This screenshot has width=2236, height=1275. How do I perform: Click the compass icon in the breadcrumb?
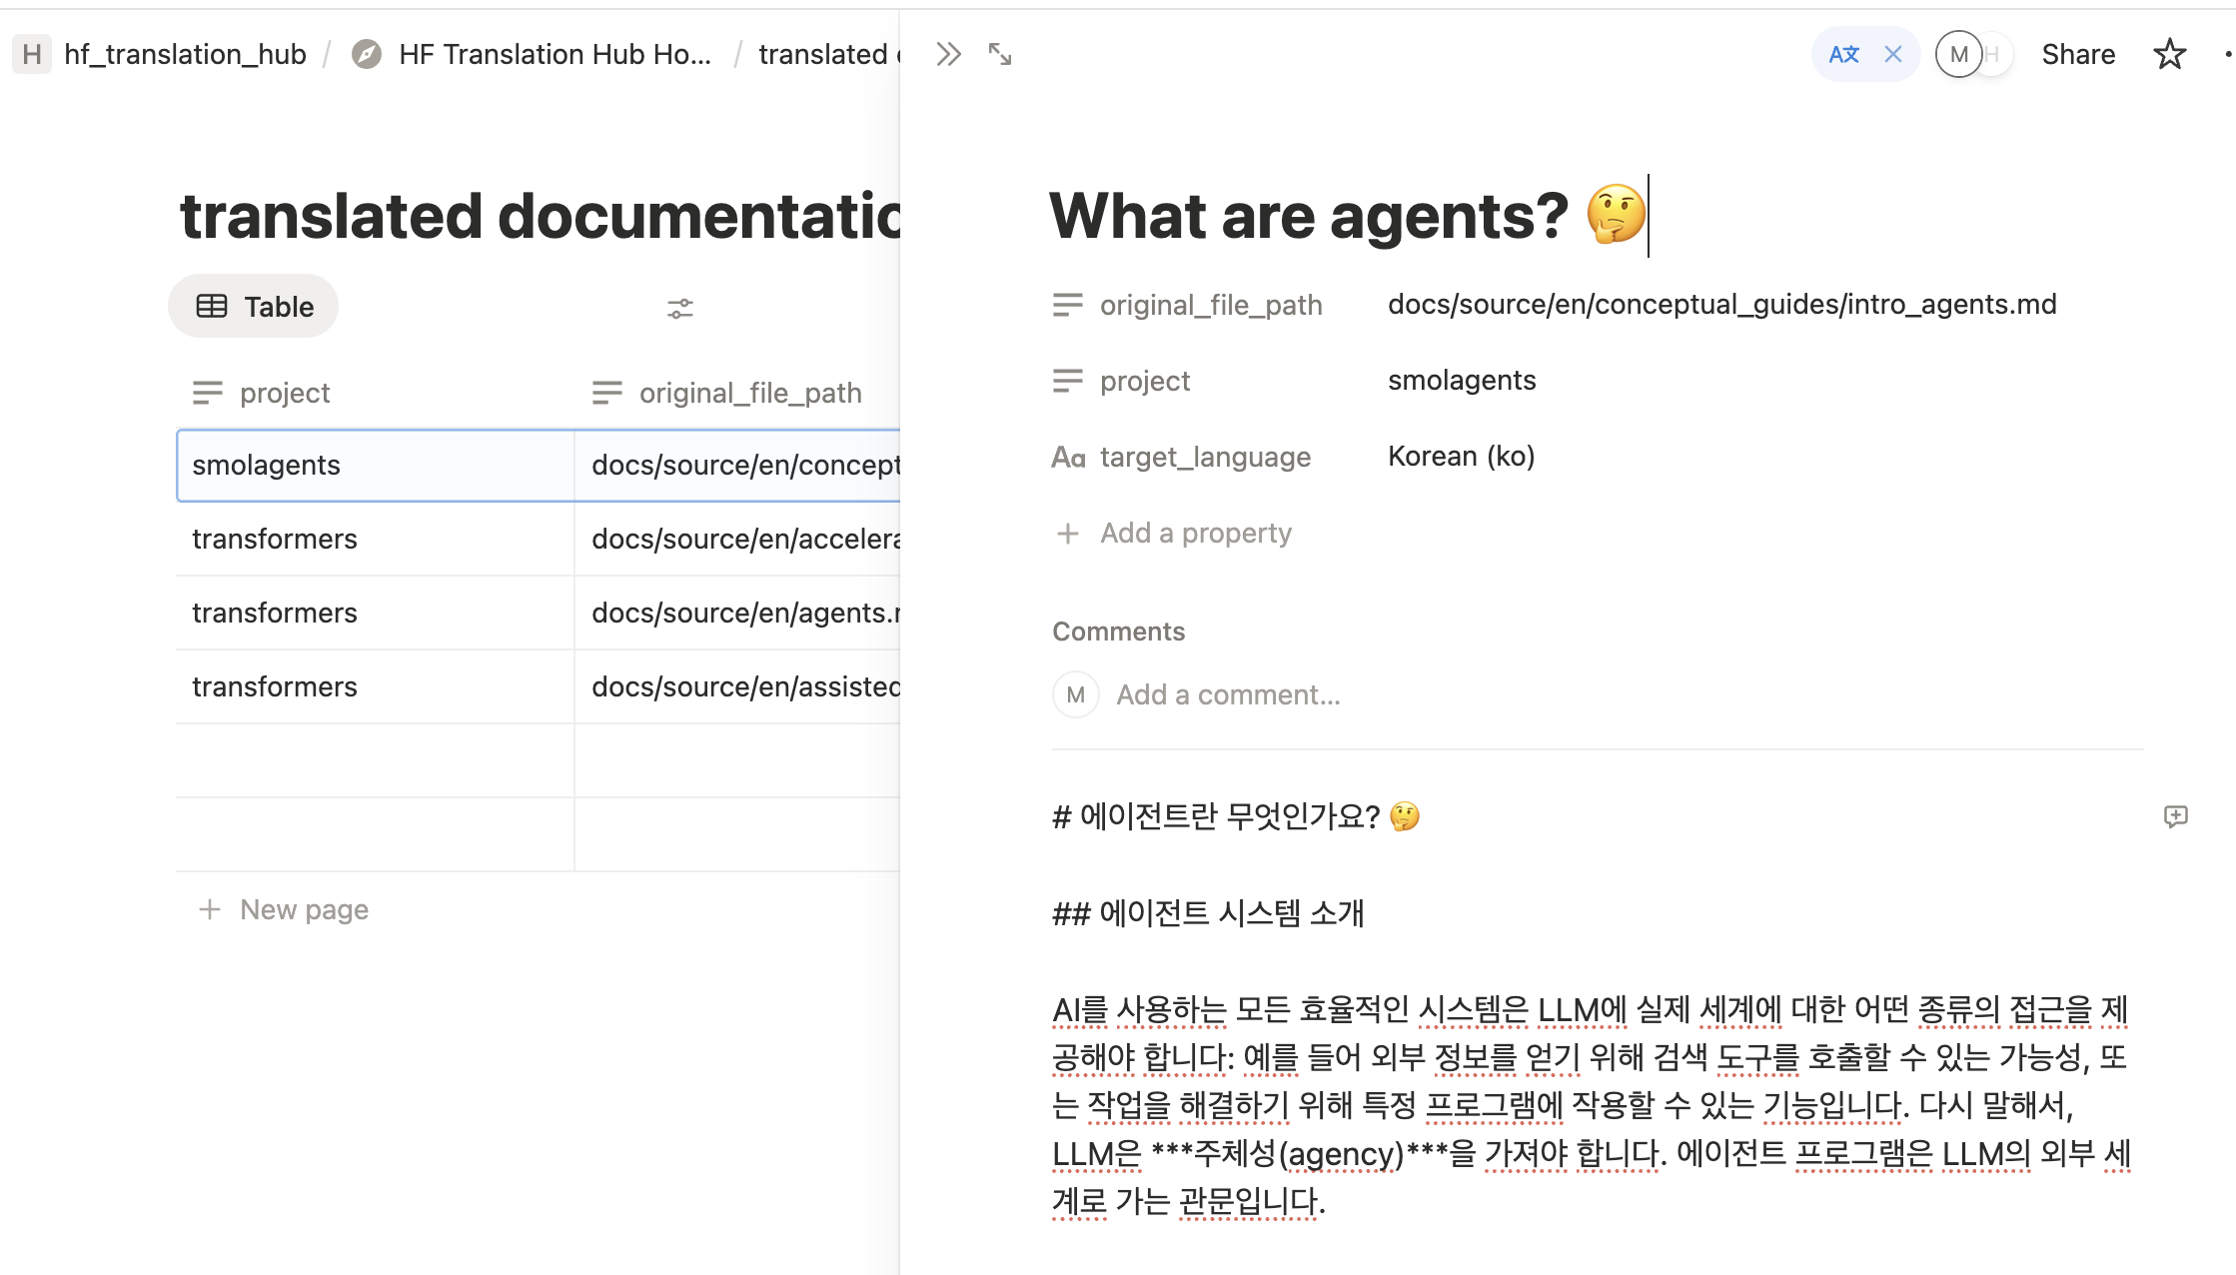(367, 54)
